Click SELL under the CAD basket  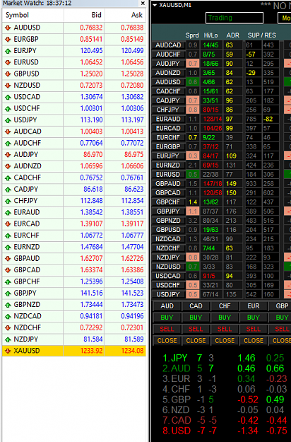coord(196,330)
